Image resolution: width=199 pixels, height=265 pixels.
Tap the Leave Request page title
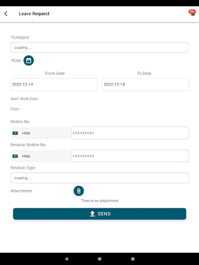[x=34, y=14]
